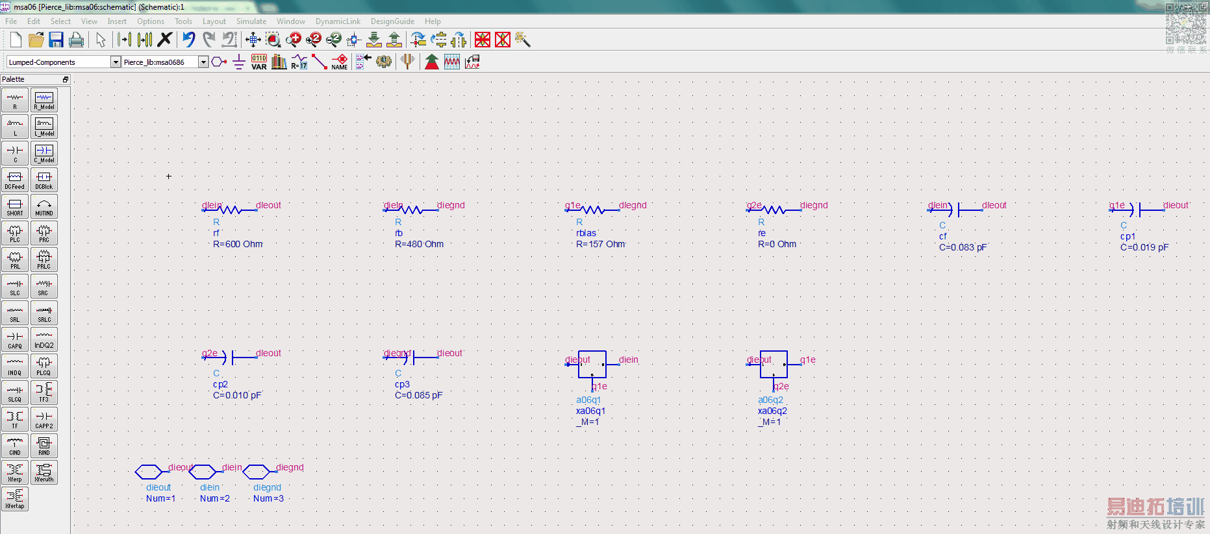Click the NAME wire/pin label icon

340,62
